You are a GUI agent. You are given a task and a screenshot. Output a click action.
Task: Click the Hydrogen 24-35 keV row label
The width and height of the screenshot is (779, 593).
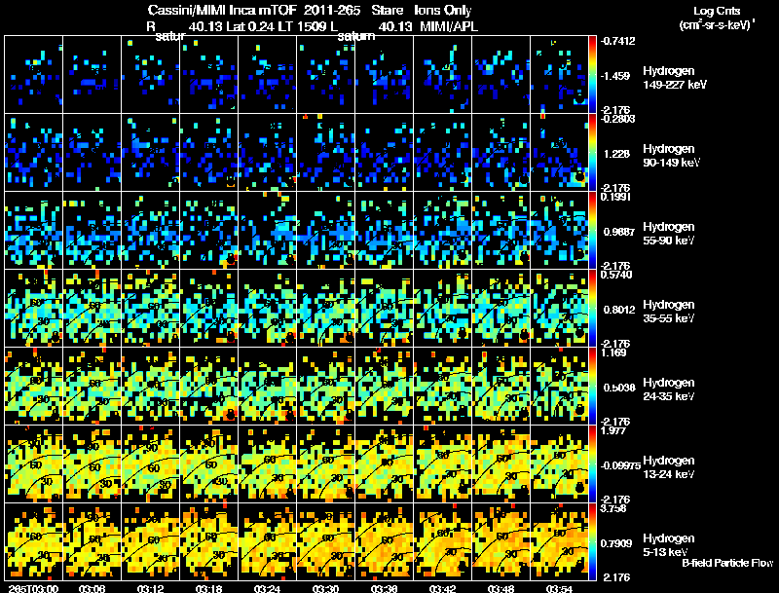pos(672,389)
